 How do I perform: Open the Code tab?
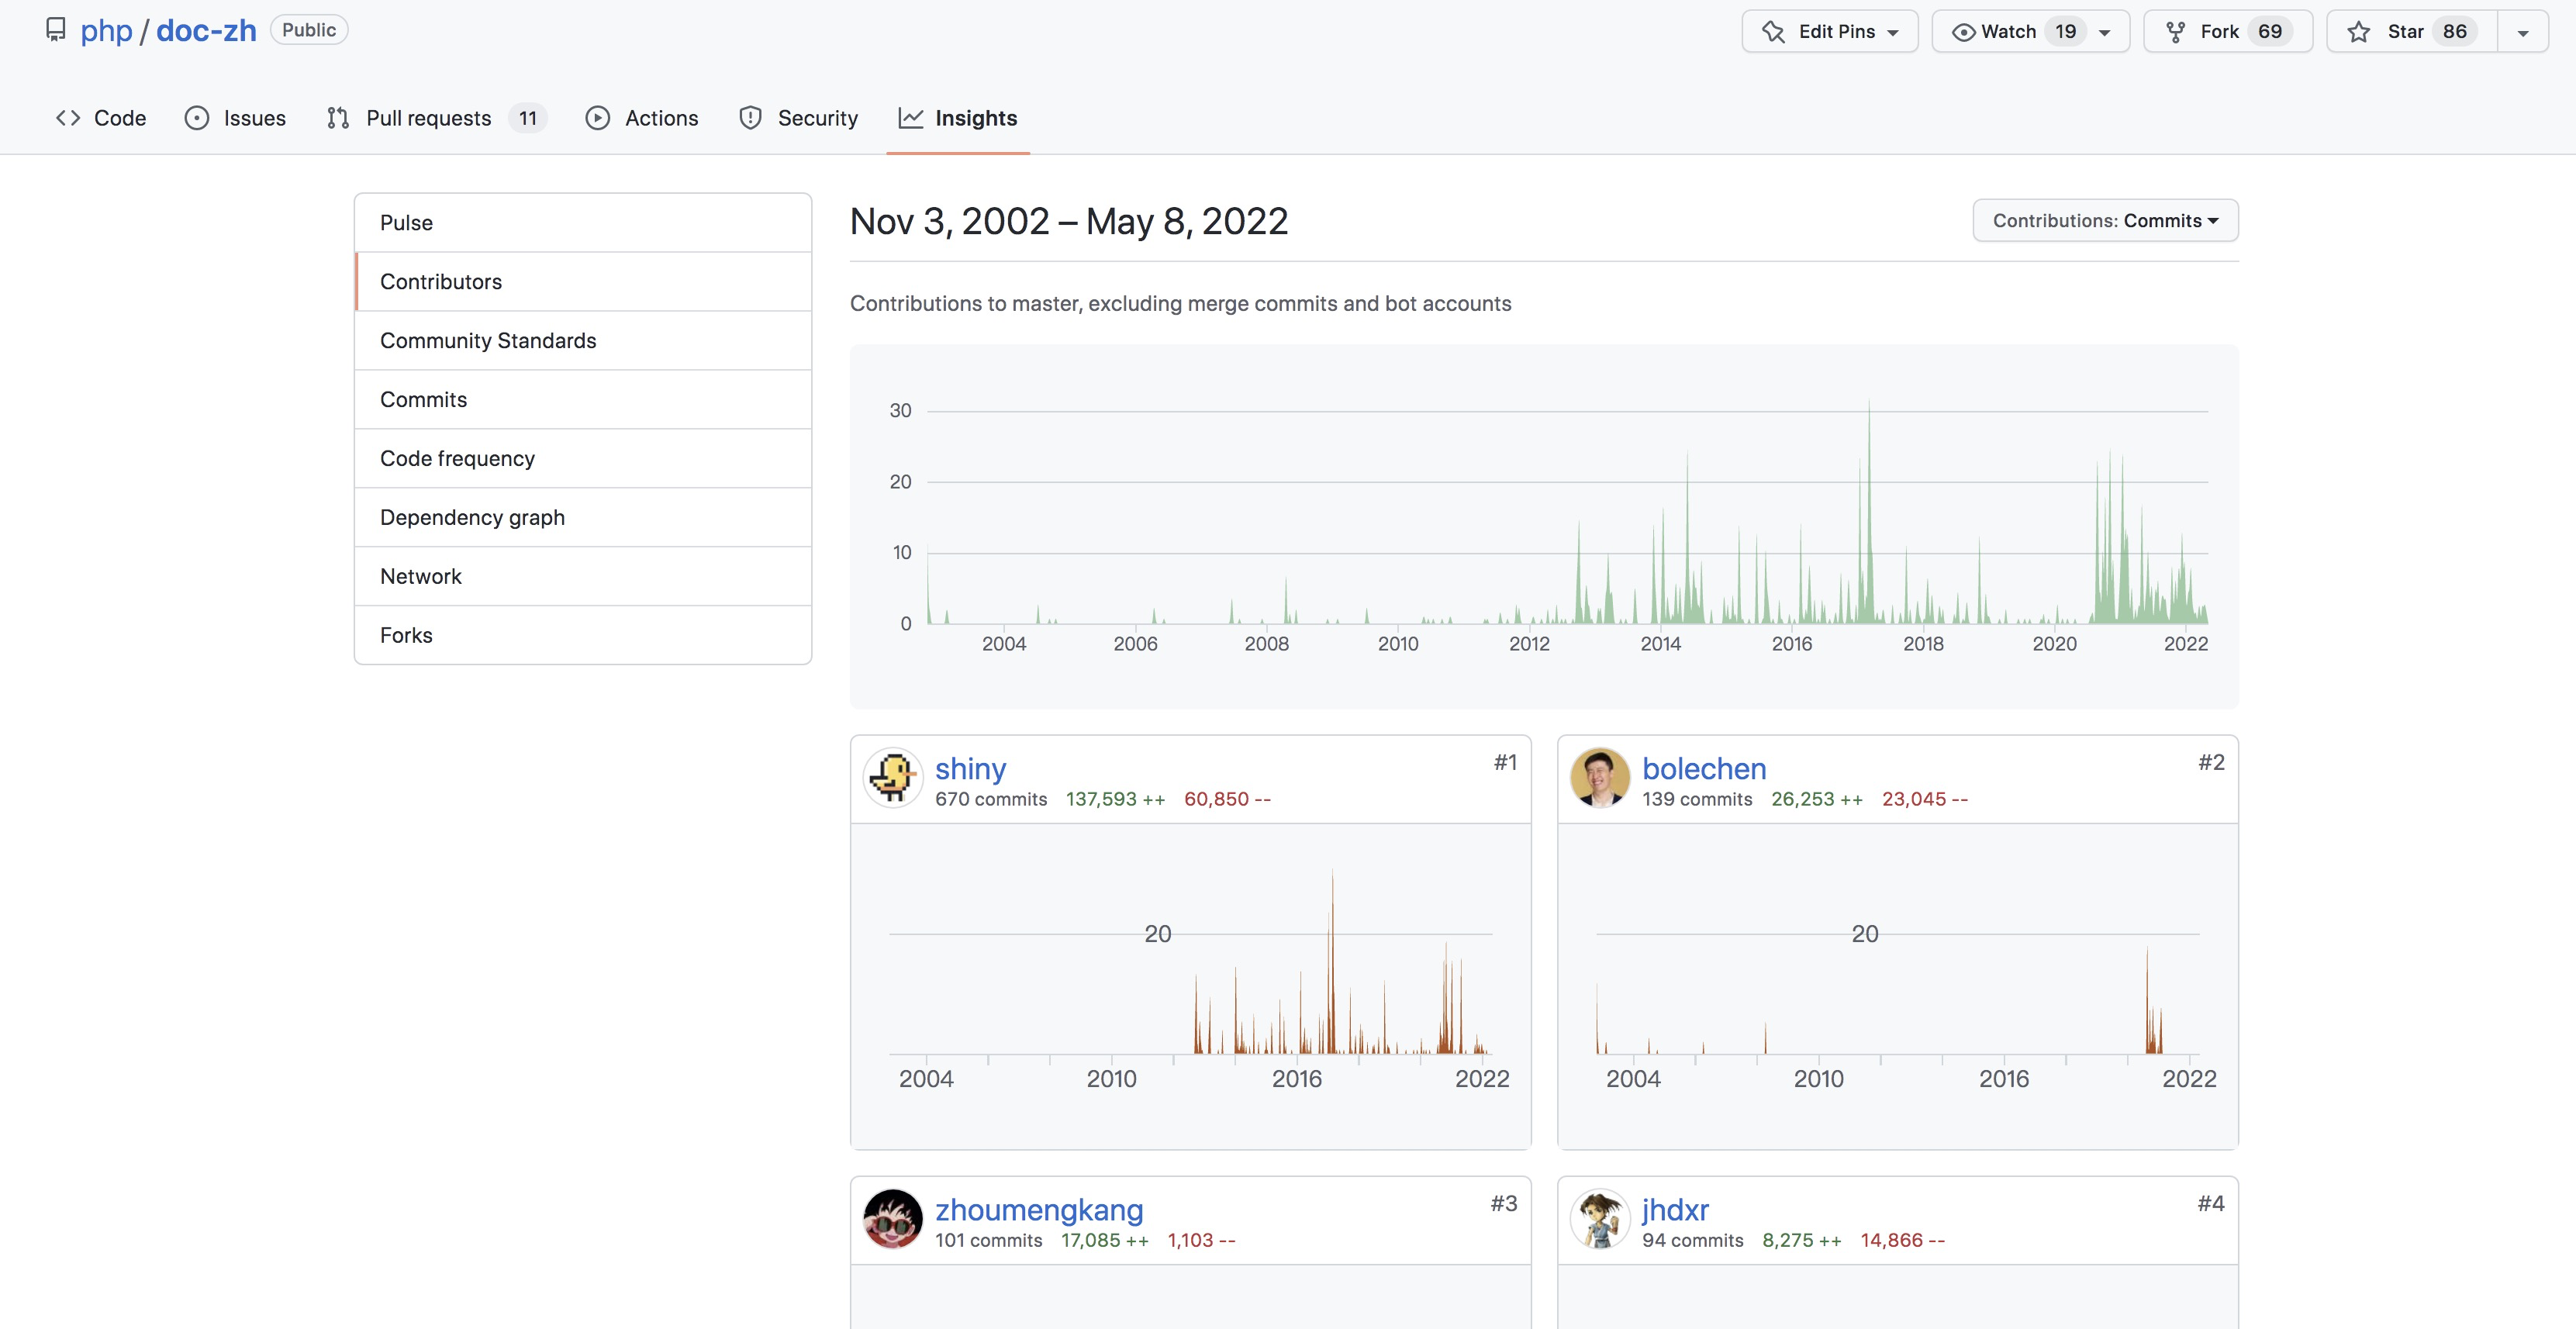pyautogui.click(x=101, y=118)
